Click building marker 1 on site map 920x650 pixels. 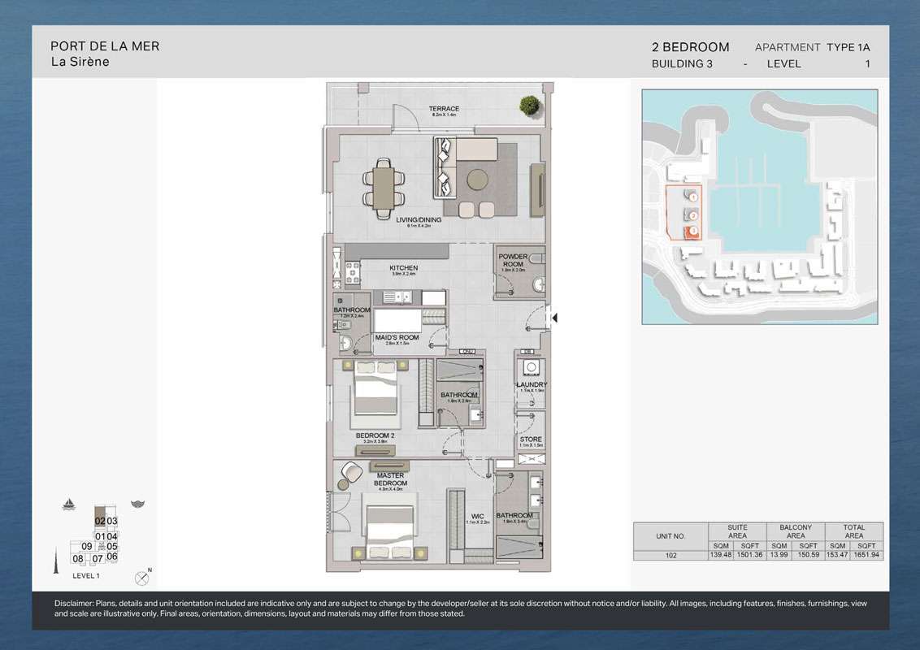click(x=692, y=196)
